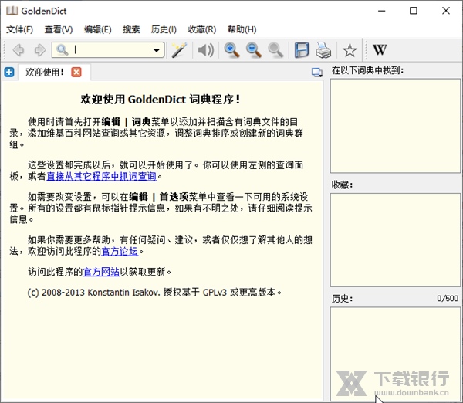Follow the 官方网站 link
Image resolution: width=463 pixels, height=403 pixels.
click(x=101, y=272)
